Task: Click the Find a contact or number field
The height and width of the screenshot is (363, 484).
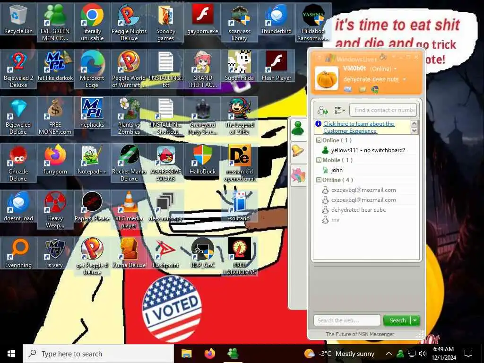Action: coord(383,110)
